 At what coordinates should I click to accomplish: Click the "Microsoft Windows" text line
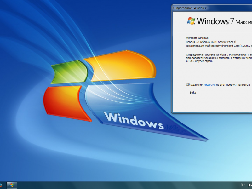click(x=197, y=38)
